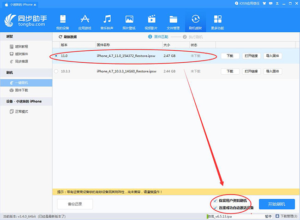Image resolution: width=300 pixels, height=220 pixels.
Task: Select the 10.3.3 firmware radio button
Action: [x=56, y=71]
